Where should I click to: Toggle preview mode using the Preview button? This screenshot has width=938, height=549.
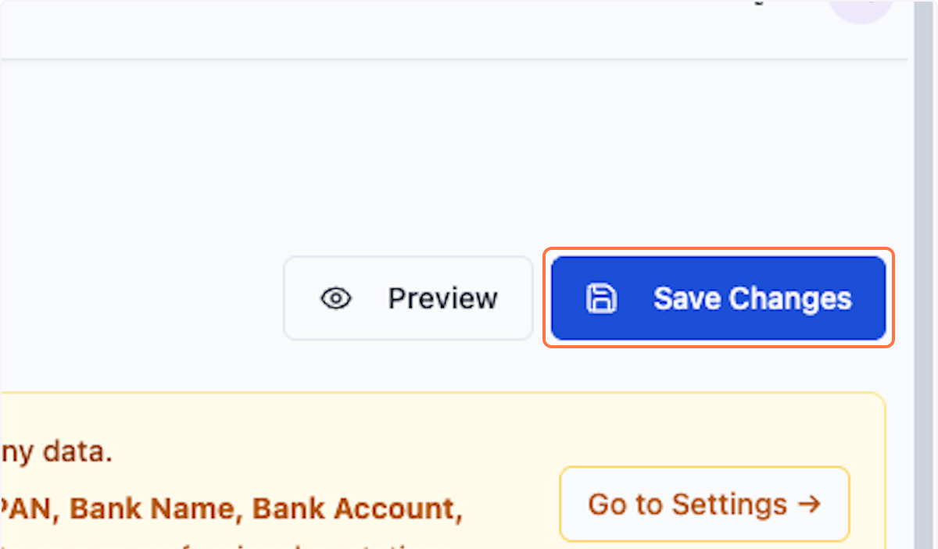click(x=407, y=298)
